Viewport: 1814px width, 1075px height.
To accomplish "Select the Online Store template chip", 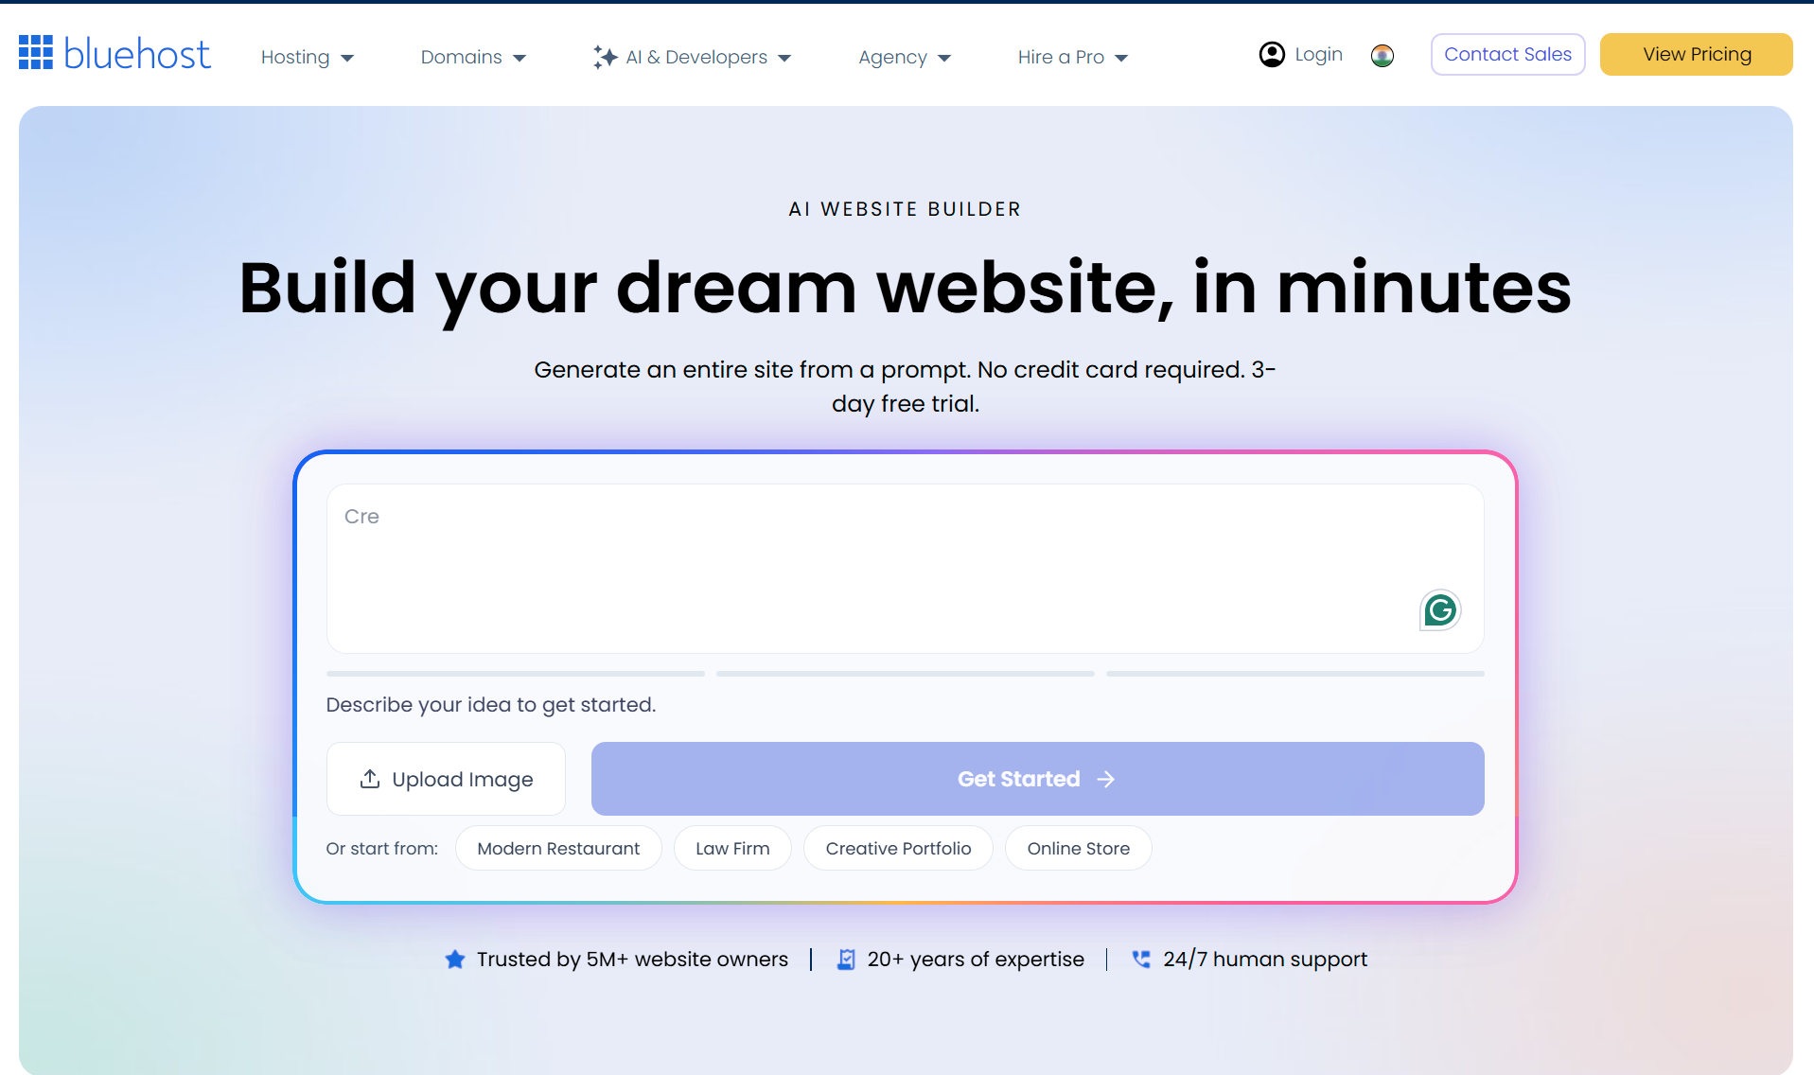I will click(1078, 848).
